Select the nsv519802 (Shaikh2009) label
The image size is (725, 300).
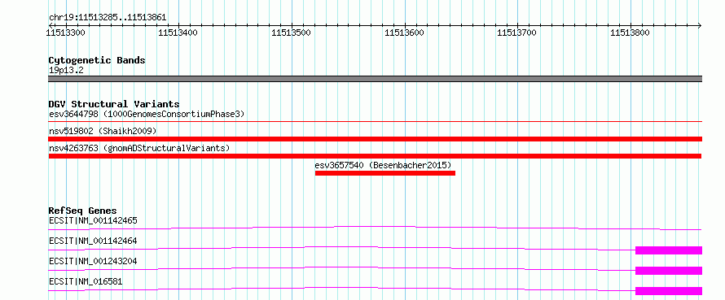coord(103,131)
